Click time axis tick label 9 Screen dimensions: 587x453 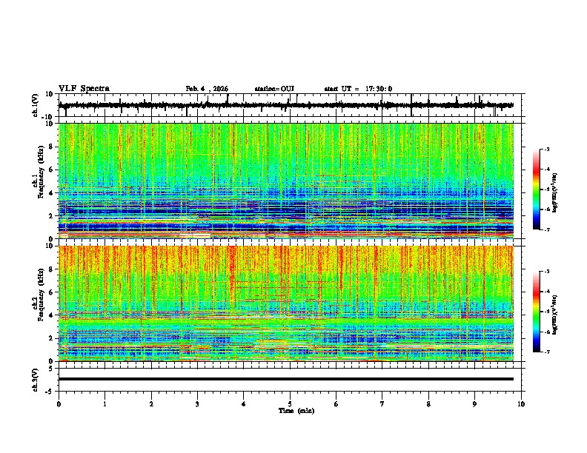[474, 404]
